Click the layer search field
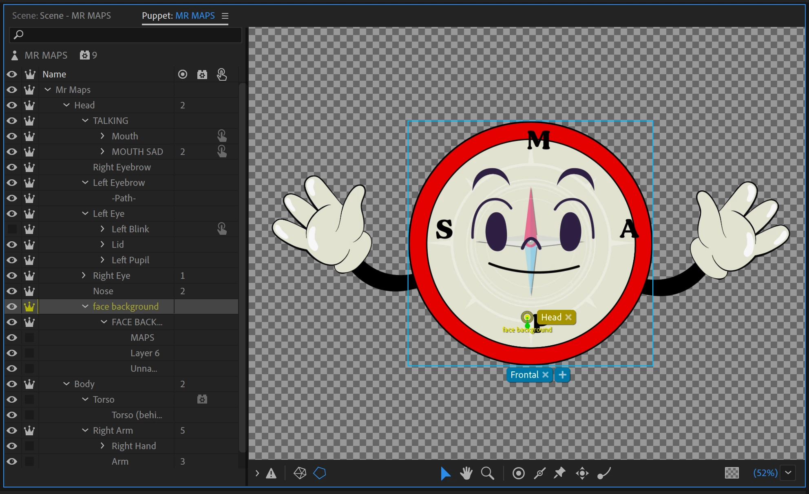809x494 pixels. coord(126,35)
